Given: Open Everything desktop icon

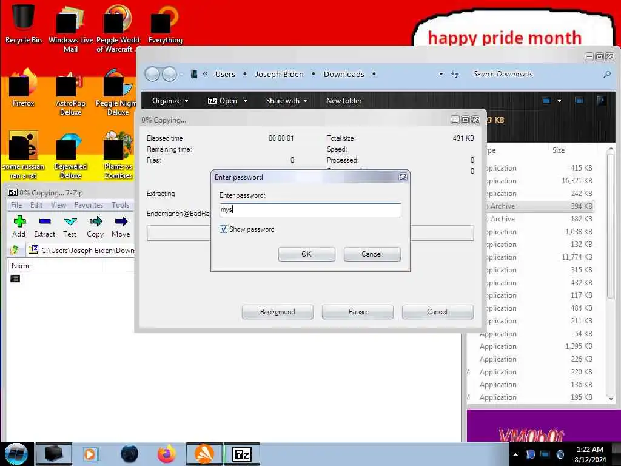Looking at the screenshot, I should click(165, 24).
